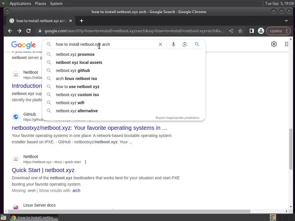Search by image with Lens icon
Image resolution: width=295 pixels, height=221 pixels.
click(x=185, y=44)
